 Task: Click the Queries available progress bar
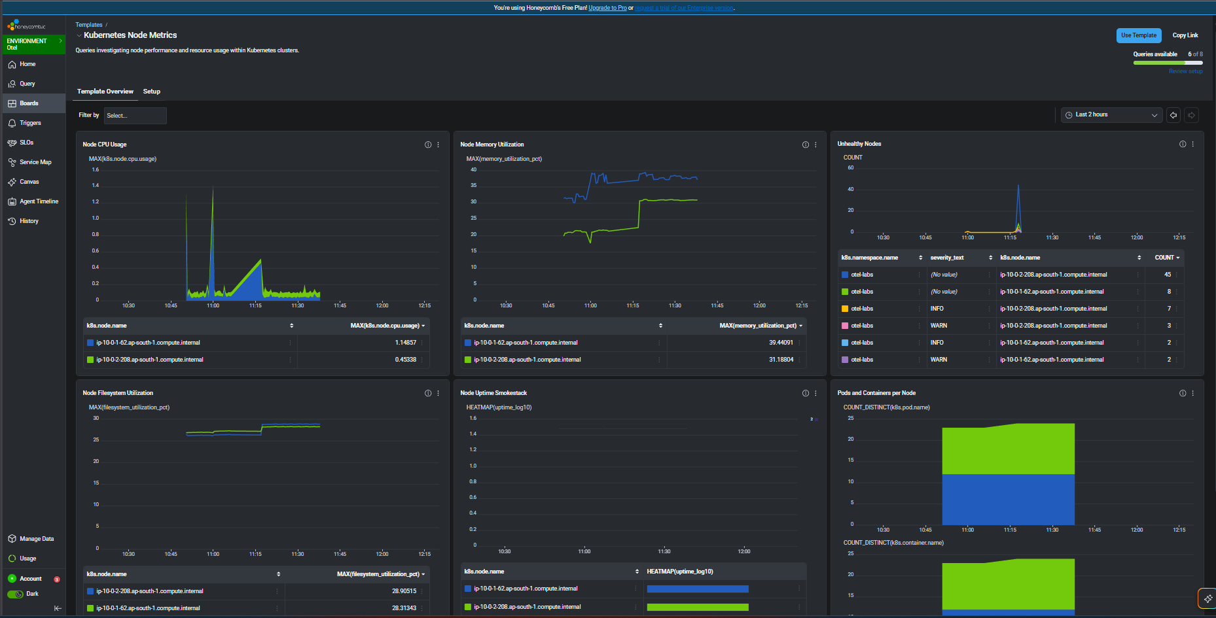click(1168, 63)
